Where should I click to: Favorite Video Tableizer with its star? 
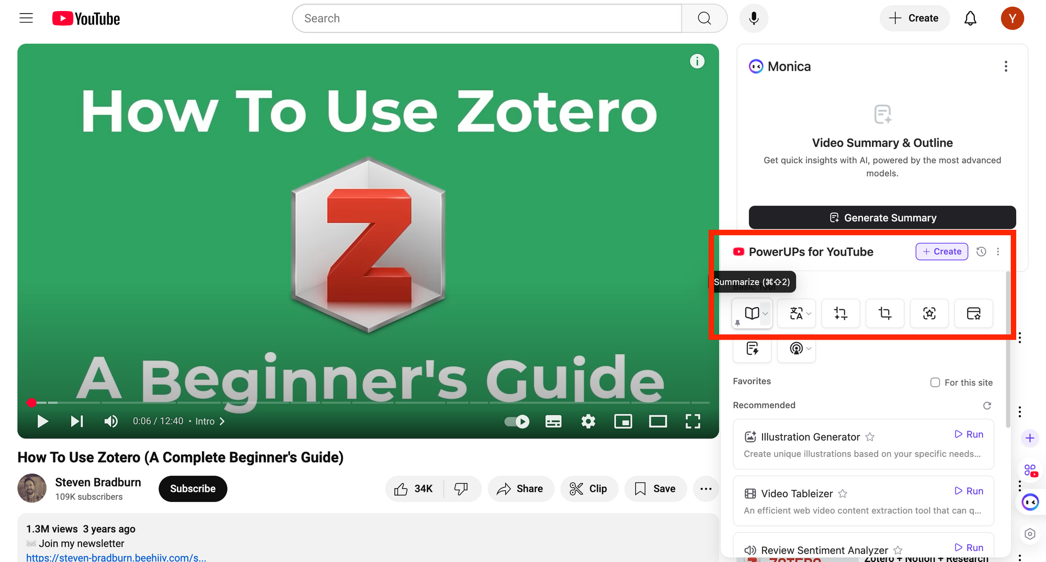[843, 493]
